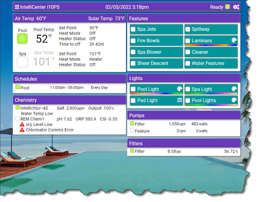
Task: Enable the Fire Bowls checkbox
Action: tap(133, 41)
